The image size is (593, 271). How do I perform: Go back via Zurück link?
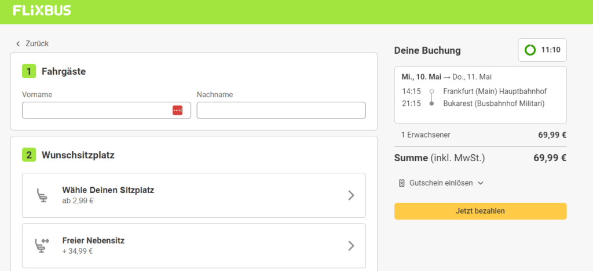[x=37, y=44]
